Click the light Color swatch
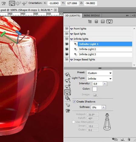 [95, 89]
